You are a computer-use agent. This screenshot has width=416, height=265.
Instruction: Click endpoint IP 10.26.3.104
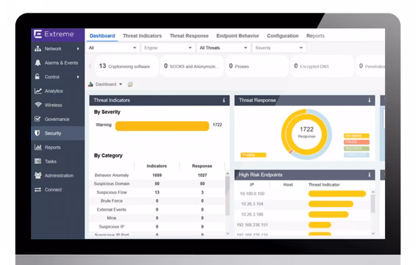(x=252, y=204)
